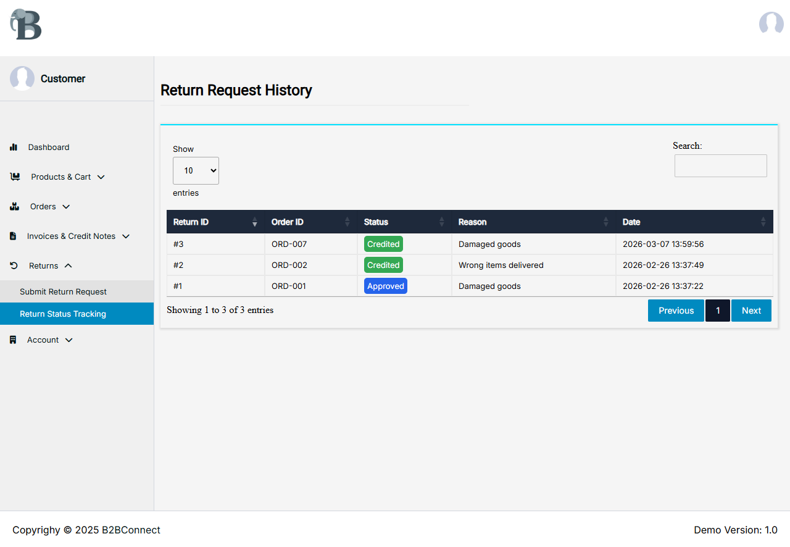Click the Customer profile avatar in sidebar
Viewport: 790px width, 547px height.
point(22,78)
